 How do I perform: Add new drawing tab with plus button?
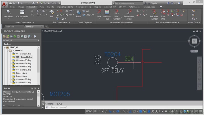[47, 27]
